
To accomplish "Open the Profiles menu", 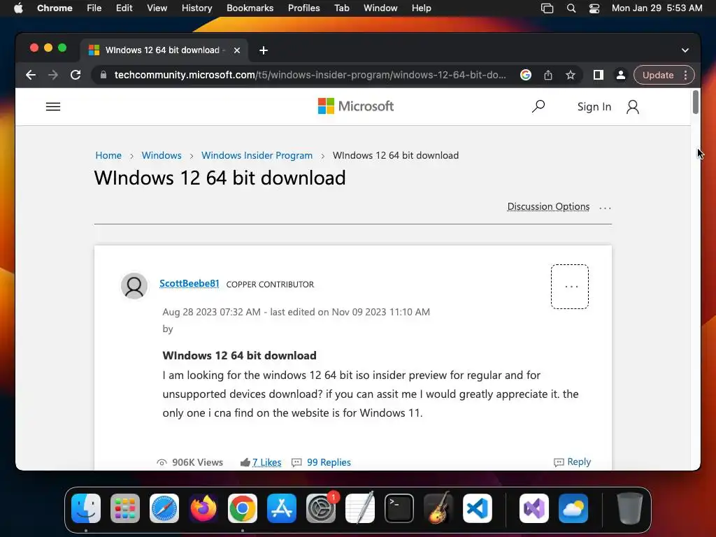I will click(303, 8).
